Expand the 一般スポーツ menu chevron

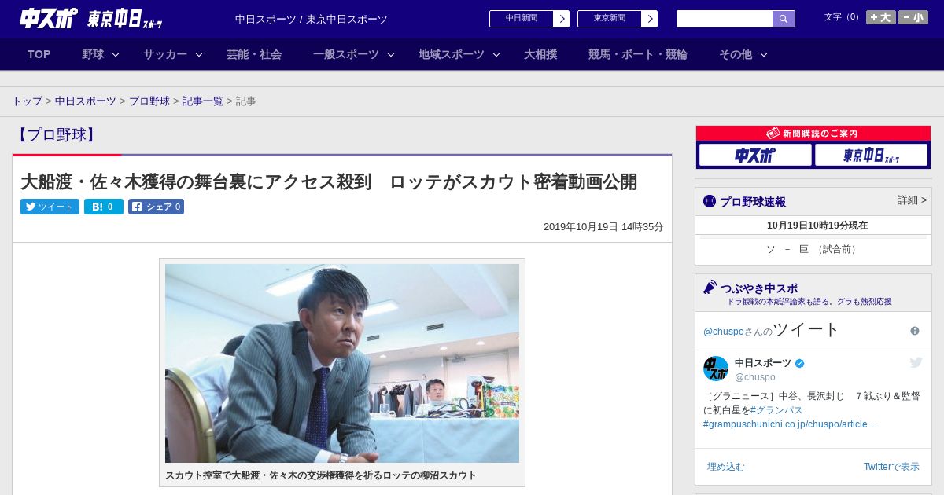click(391, 54)
